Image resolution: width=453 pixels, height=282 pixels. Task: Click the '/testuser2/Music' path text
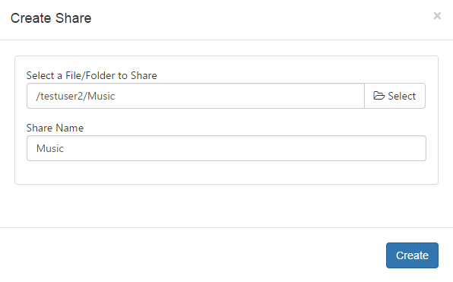(75, 96)
